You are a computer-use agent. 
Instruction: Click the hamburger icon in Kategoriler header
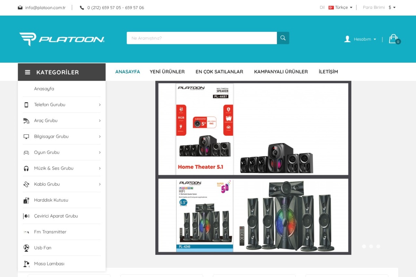(x=28, y=72)
